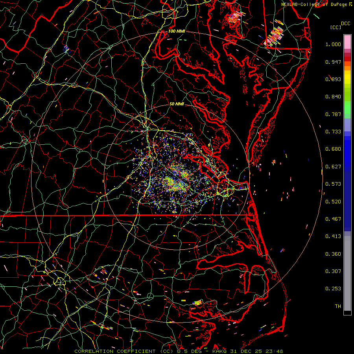Click the 50 NMI range ring label
Image resolution: width=354 pixels, height=354 pixels.
pos(177,104)
